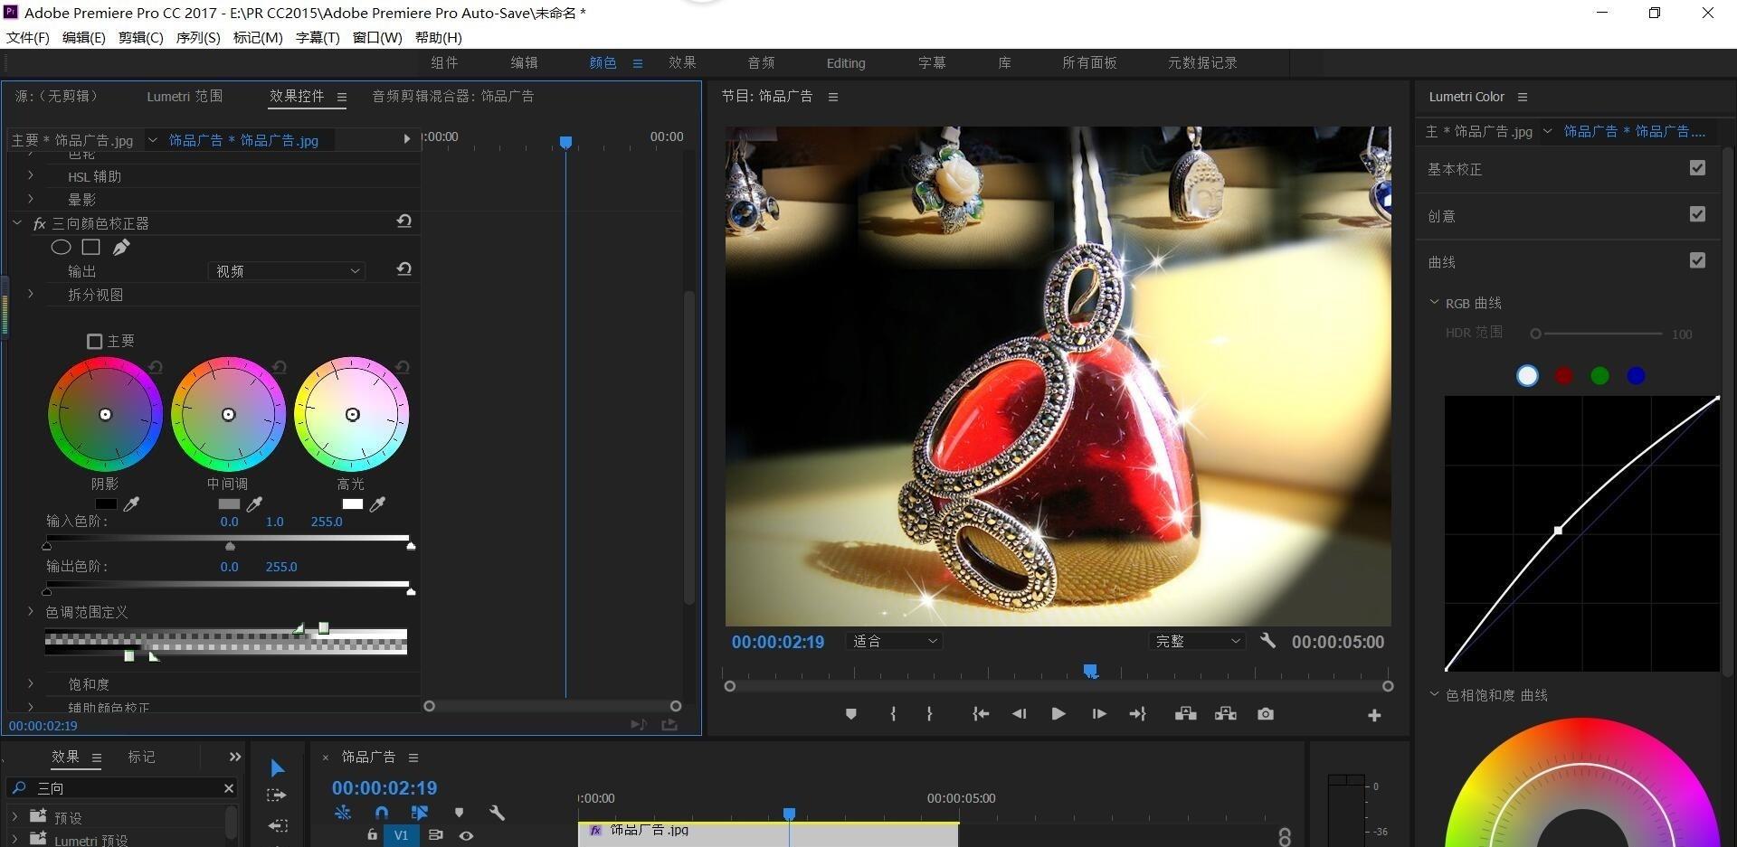The height and width of the screenshot is (847, 1737).
Task: Go to In point
Action: (981, 714)
